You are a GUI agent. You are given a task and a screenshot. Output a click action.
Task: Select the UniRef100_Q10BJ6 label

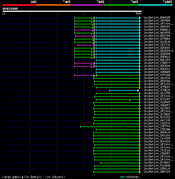click(157, 42)
